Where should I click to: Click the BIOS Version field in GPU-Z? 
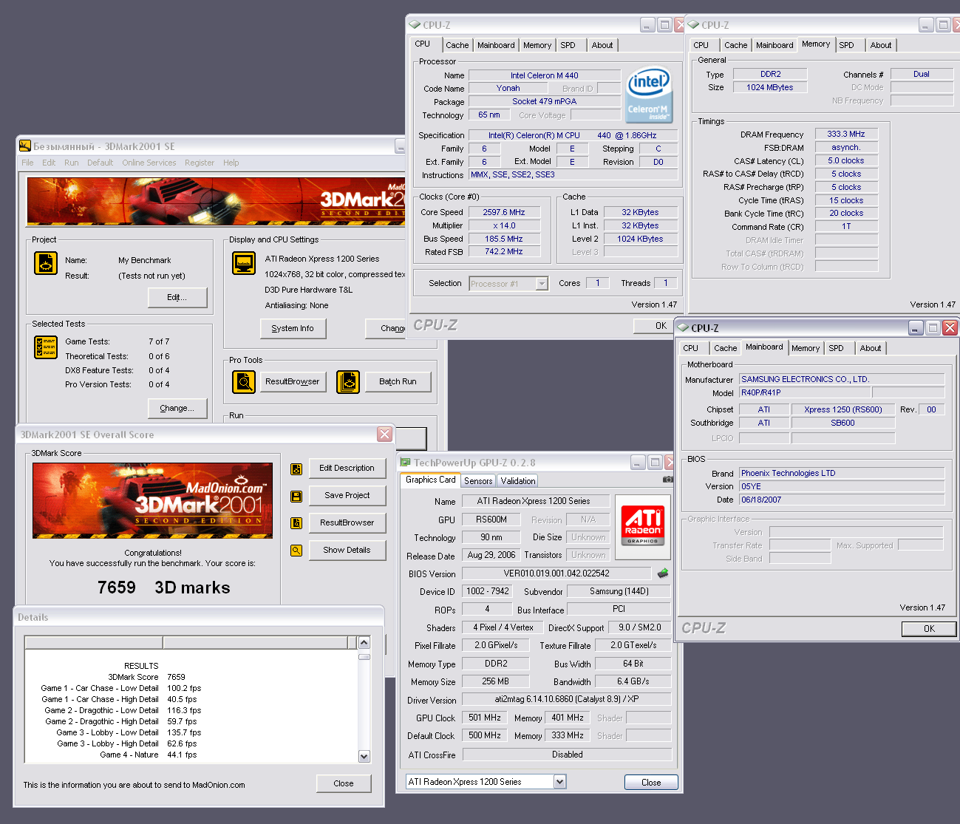556,573
